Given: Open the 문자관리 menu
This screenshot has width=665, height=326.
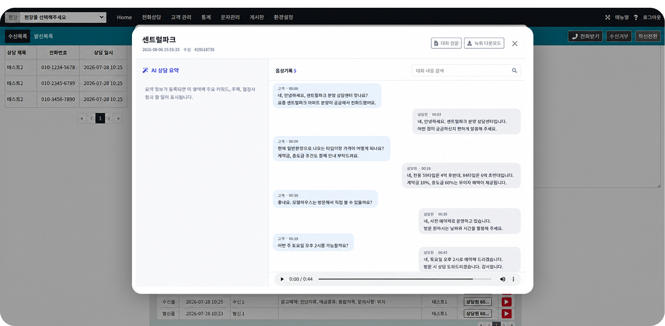Looking at the screenshot, I should click(230, 17).
